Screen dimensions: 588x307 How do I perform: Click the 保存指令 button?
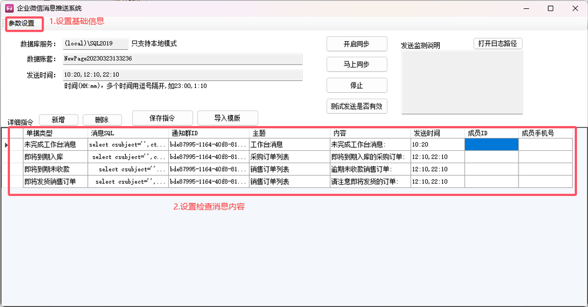(162, 118)
